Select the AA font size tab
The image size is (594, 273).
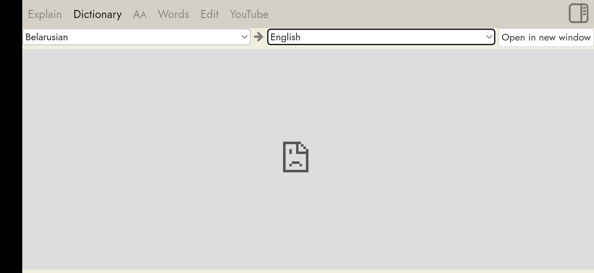(140, 14)
